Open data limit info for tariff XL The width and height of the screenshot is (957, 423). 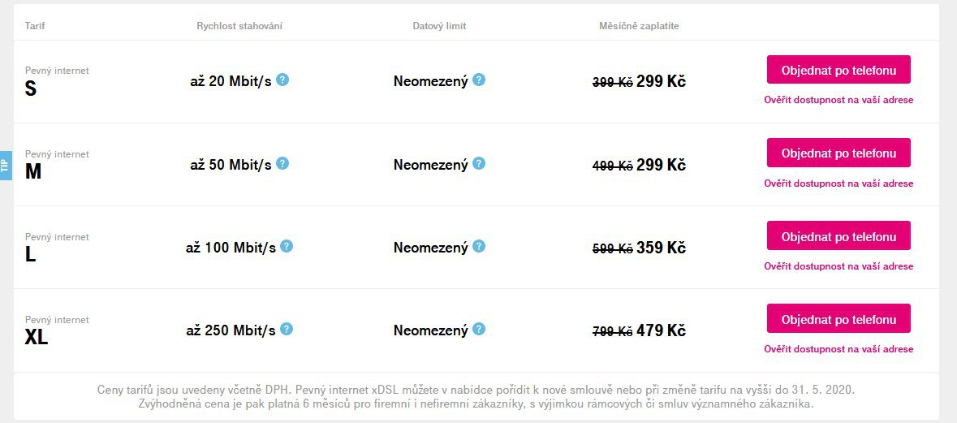[x=479, y=329]
